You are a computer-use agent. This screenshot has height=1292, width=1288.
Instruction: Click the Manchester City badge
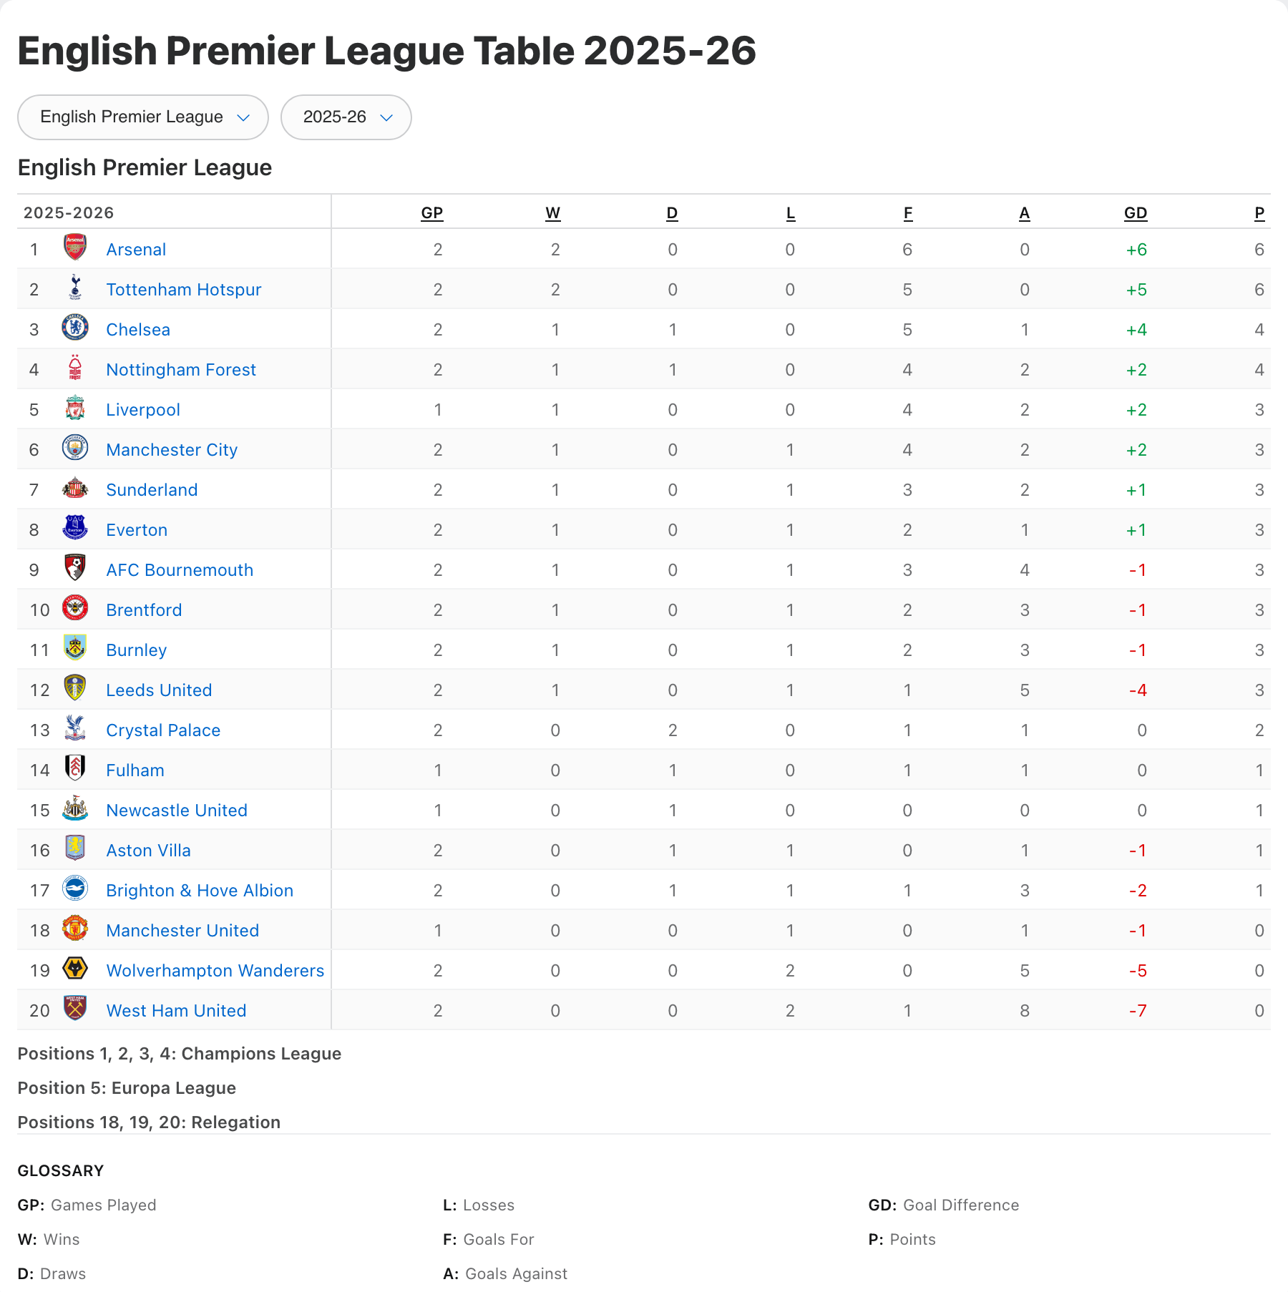click(x=75, y=449)
